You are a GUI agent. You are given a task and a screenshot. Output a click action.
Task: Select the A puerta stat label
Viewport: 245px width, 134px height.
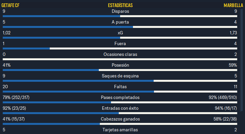pos(120,22)
